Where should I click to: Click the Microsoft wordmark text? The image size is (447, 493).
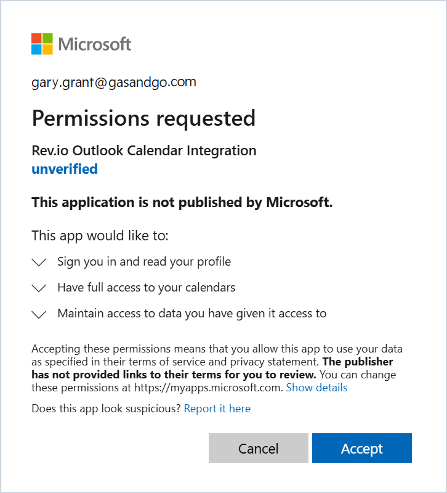tap(95, 44)
